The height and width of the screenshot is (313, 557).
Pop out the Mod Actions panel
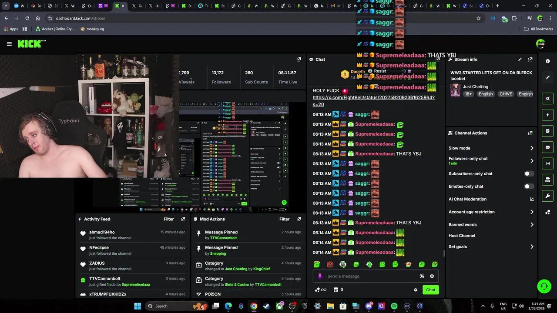coord(299,219)
